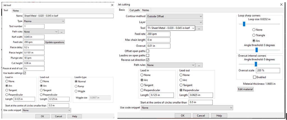Viewport: 287px width, 120px height.
Task: Click the Kerf width input field
Action: [x=34, y=37]
